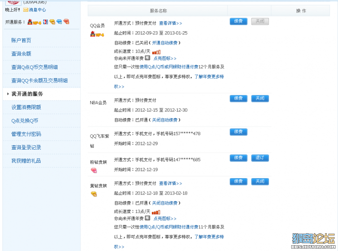This screenshot has height=251, width=338.
Task: Click 开始时间: 2012-12-19 text
Action: point(136,169)
